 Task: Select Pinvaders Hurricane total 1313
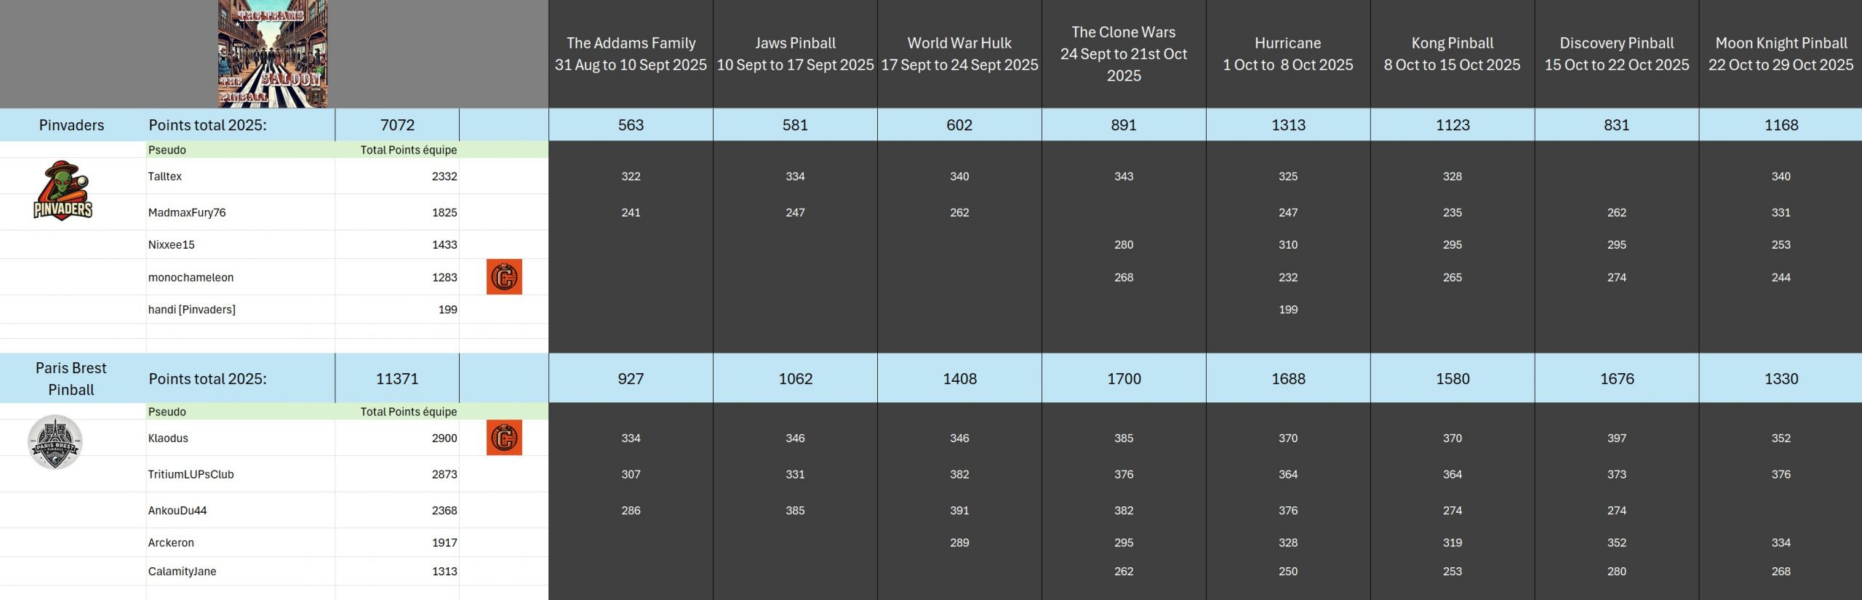1288,125
